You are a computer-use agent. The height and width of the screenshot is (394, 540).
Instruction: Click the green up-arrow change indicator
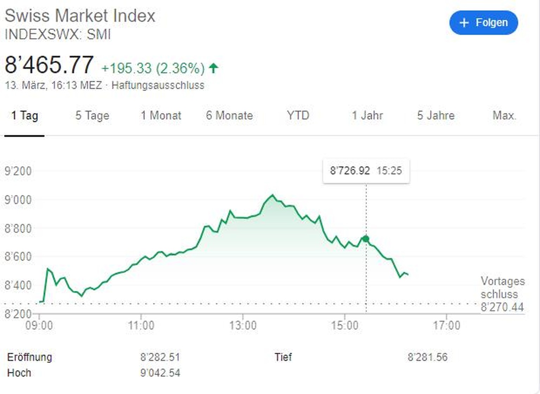click(x=213, y=68)
